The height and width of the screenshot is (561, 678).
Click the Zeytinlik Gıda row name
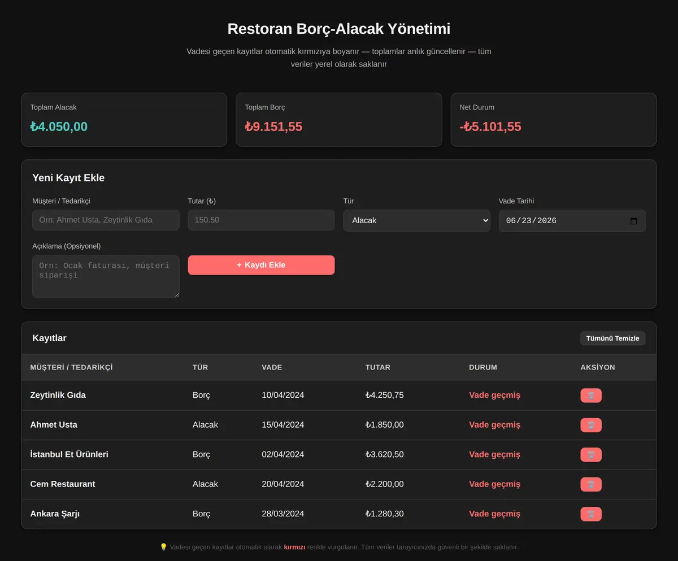pyautogui.click(x=58, y=395)
